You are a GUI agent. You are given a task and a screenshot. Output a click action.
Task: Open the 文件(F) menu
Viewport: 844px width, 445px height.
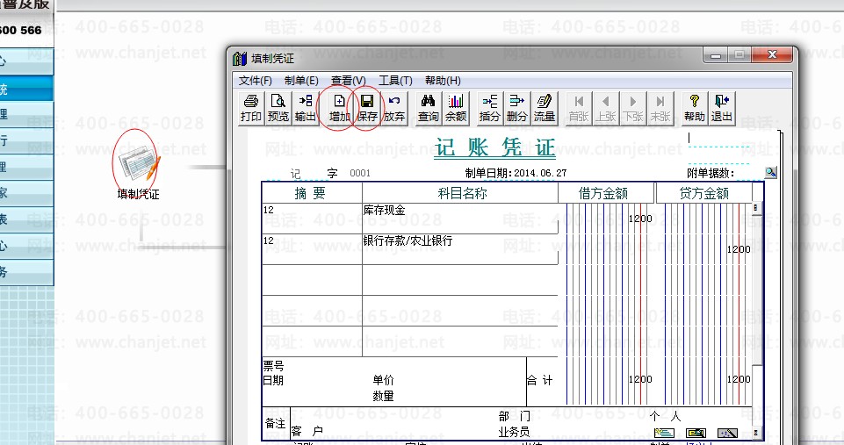tap(256, 81)
